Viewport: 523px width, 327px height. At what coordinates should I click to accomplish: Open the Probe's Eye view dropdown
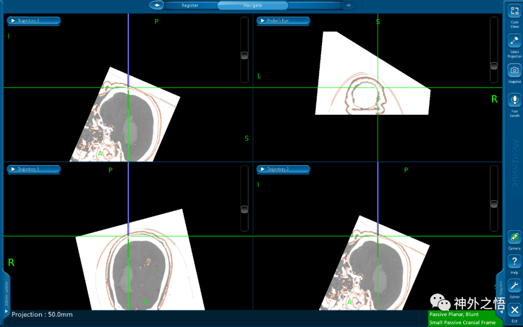tap(283, 21)
